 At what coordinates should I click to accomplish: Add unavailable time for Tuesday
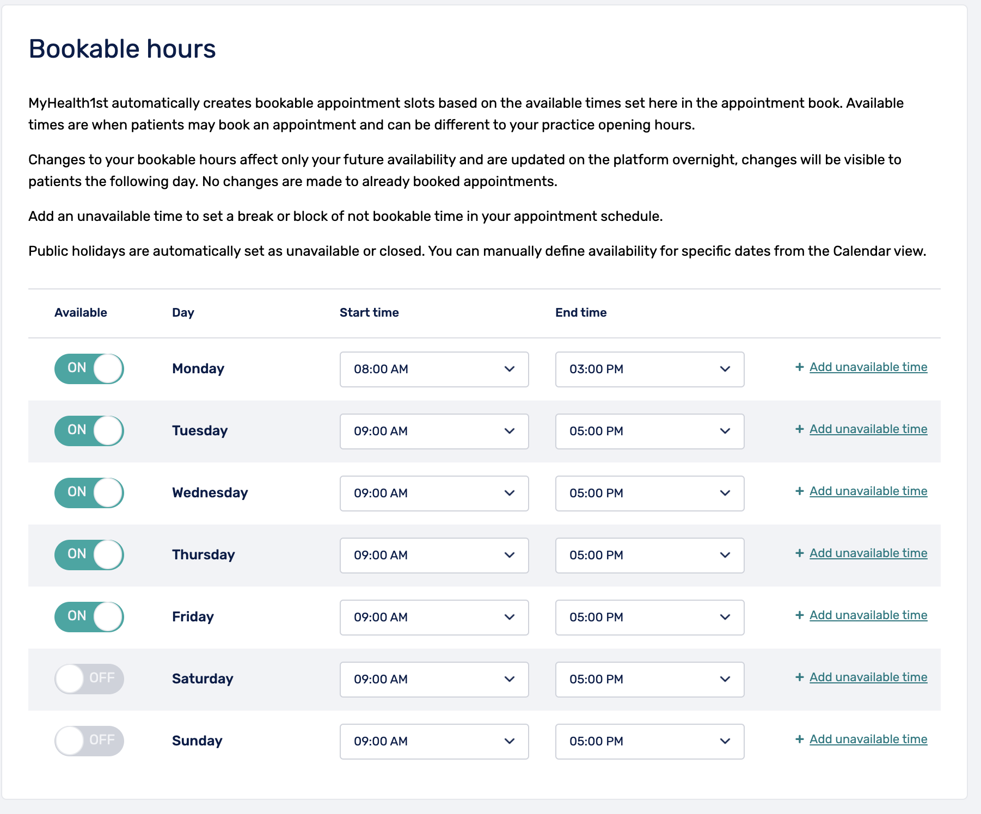click(x=868, y=429)
